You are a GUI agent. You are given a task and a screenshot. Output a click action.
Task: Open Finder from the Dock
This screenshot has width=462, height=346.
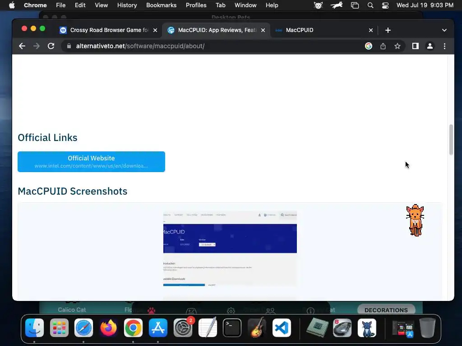tap(34, 328)
